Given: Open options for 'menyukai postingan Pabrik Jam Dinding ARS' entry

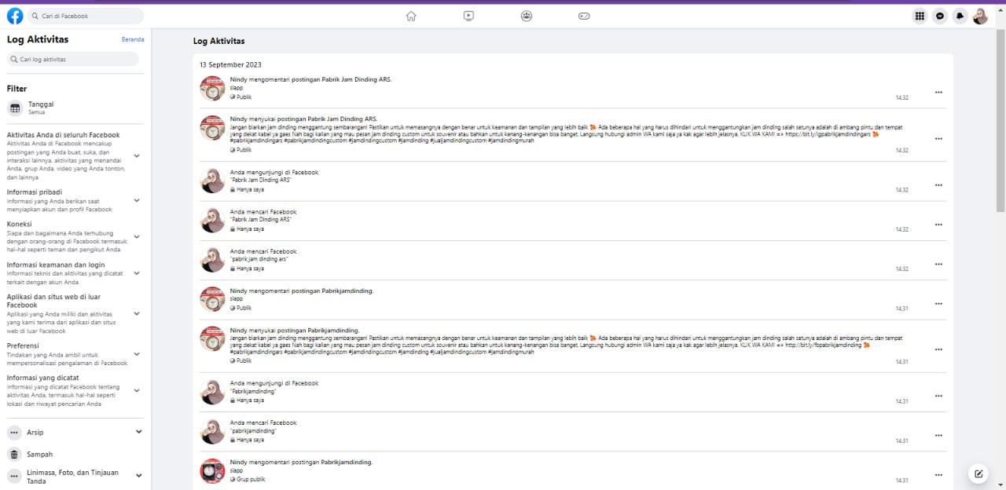Looking at the screenshot, I should (938, 138).
